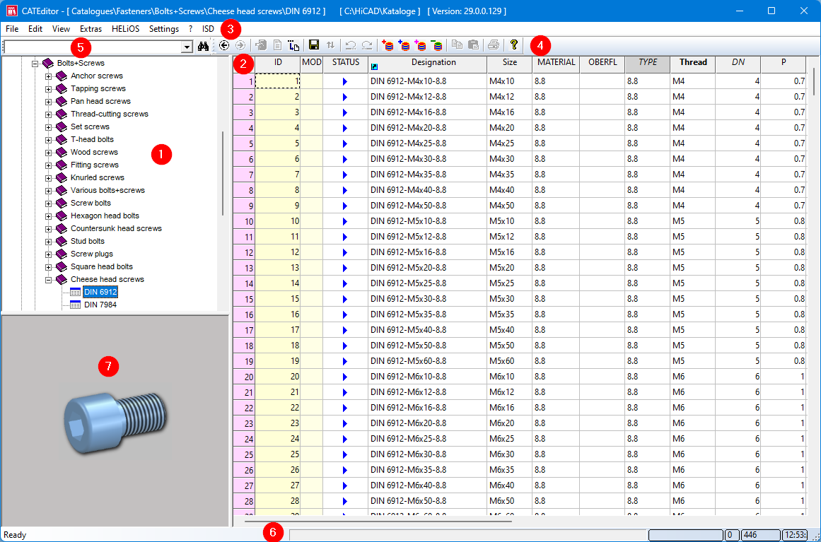
Task: Click the copy toolbar icon
Action: click(457, 45)
